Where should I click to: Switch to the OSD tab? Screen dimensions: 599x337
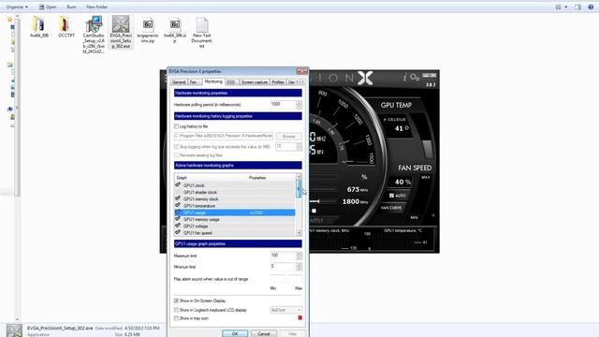tap(231, 82)
